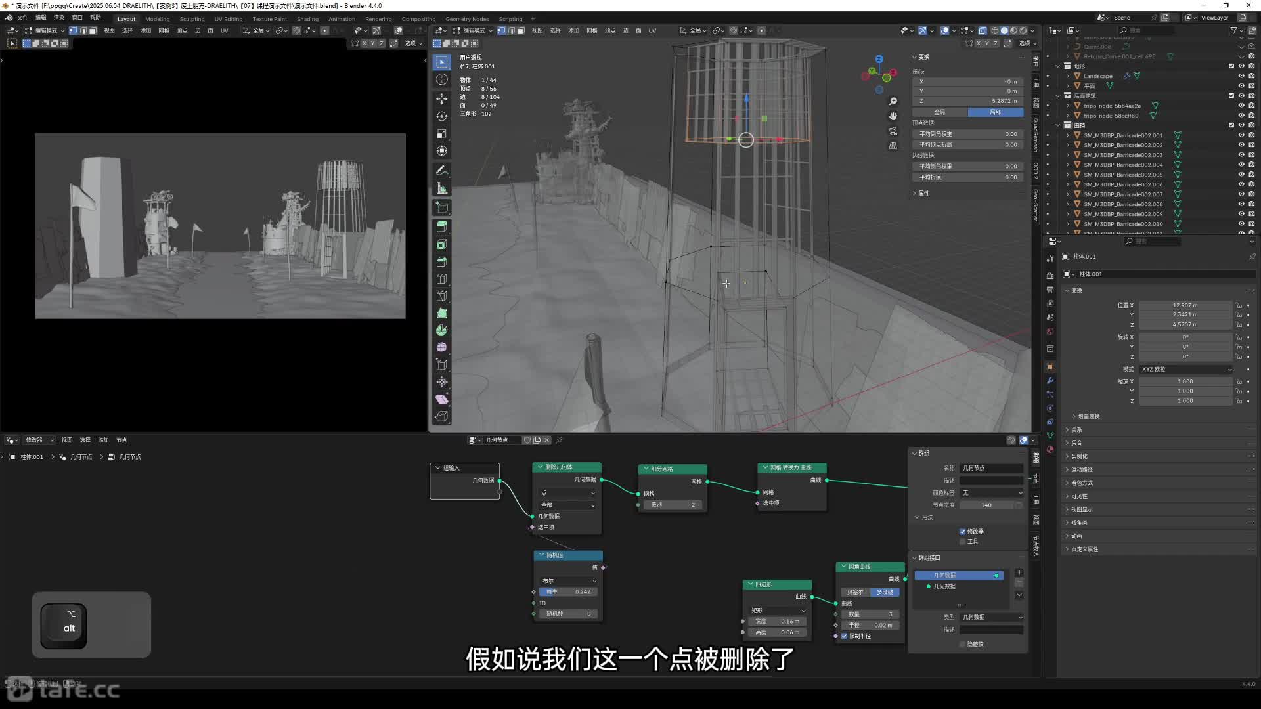Screen dimensions: 1261x709
Task: Toggle eye of SM_M3DBP_Barricade002.001
Action: pos(1241,135)
